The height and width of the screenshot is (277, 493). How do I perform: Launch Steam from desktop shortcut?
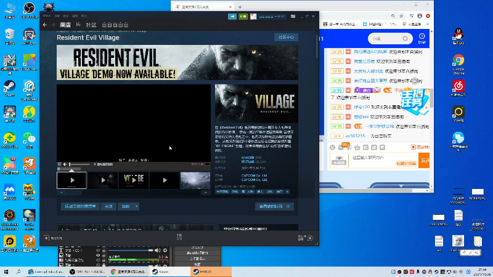(x=9, y=89)
